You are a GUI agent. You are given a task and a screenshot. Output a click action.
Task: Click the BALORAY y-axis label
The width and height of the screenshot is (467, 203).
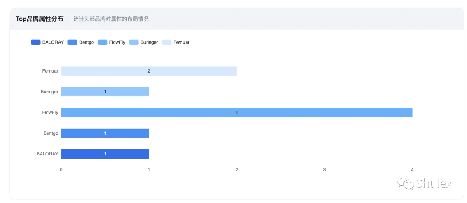pyautogui.click(x=48, y=154)
